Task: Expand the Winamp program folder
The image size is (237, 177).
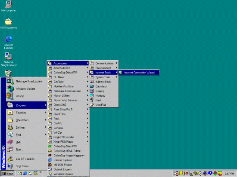Action: click(68, 128)
